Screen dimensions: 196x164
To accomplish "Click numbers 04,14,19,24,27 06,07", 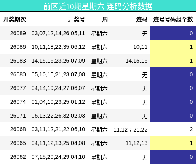I will pos(58,88).
